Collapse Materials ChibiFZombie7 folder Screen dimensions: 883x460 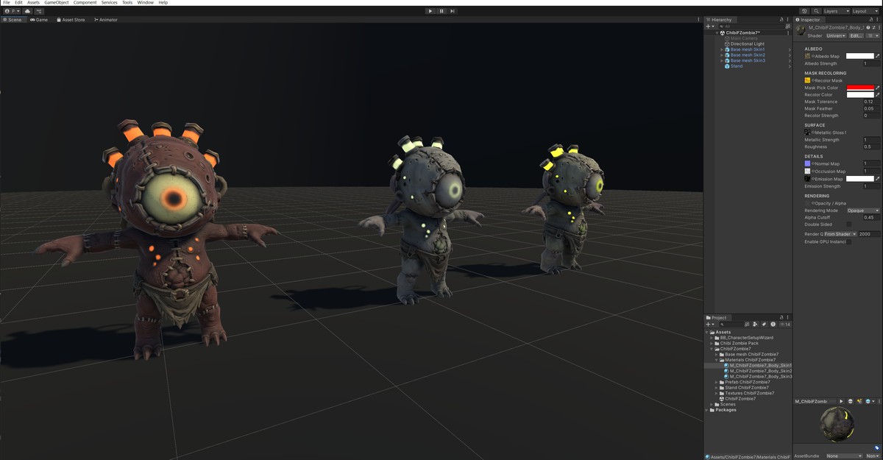point(717,360)
